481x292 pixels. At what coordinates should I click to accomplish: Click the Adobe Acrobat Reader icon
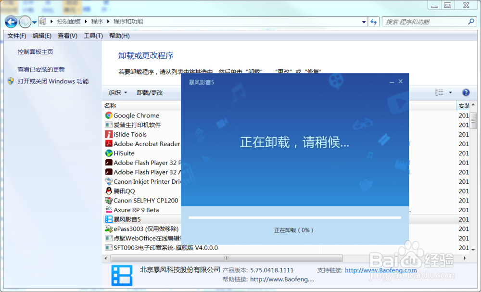(x=109, y=143)
